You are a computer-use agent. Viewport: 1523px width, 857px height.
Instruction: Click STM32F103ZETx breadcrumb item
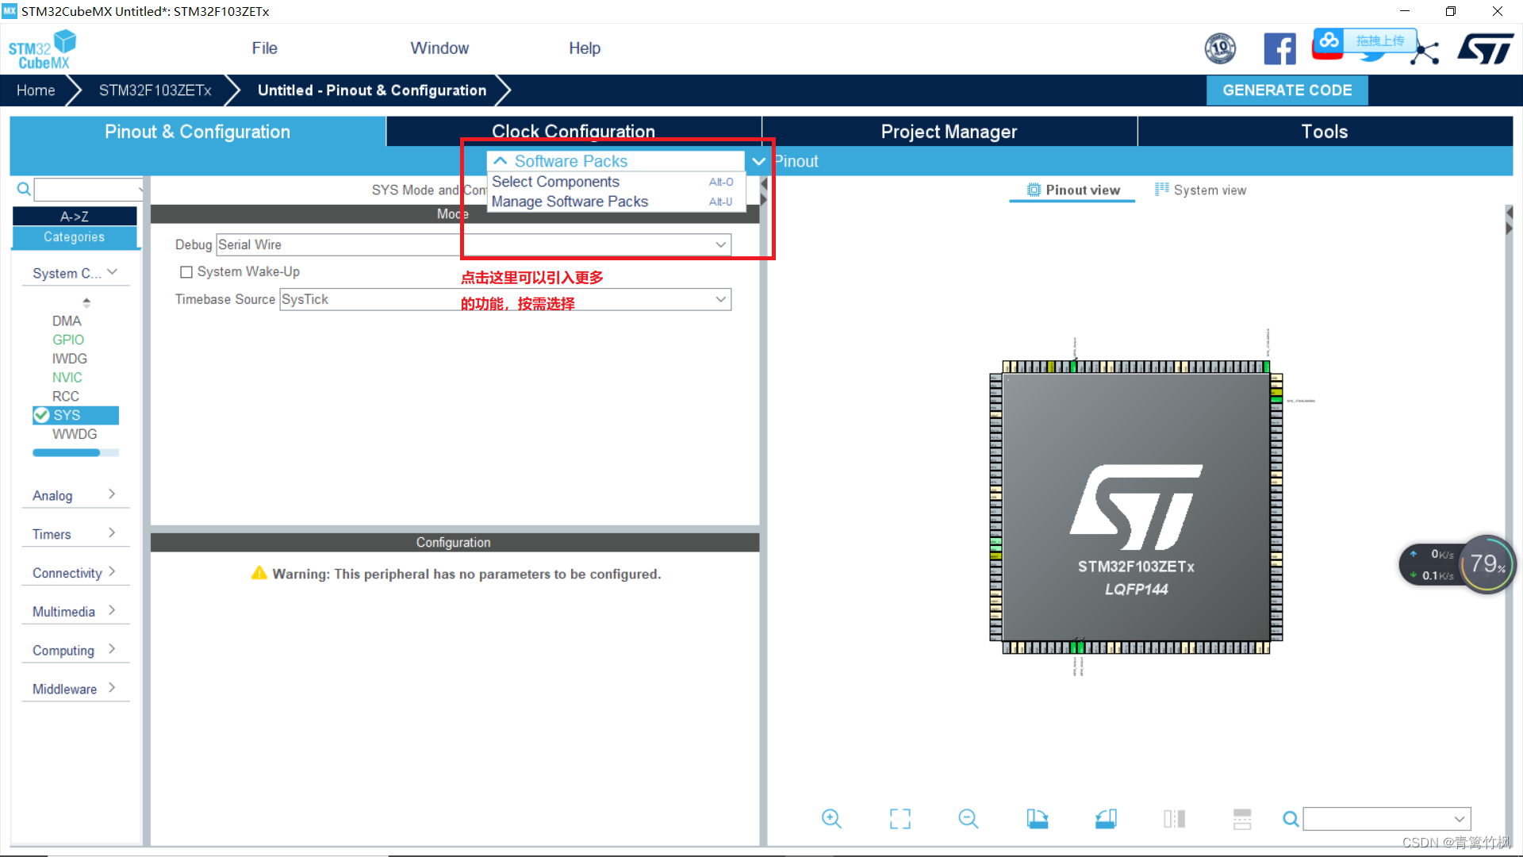155,90
